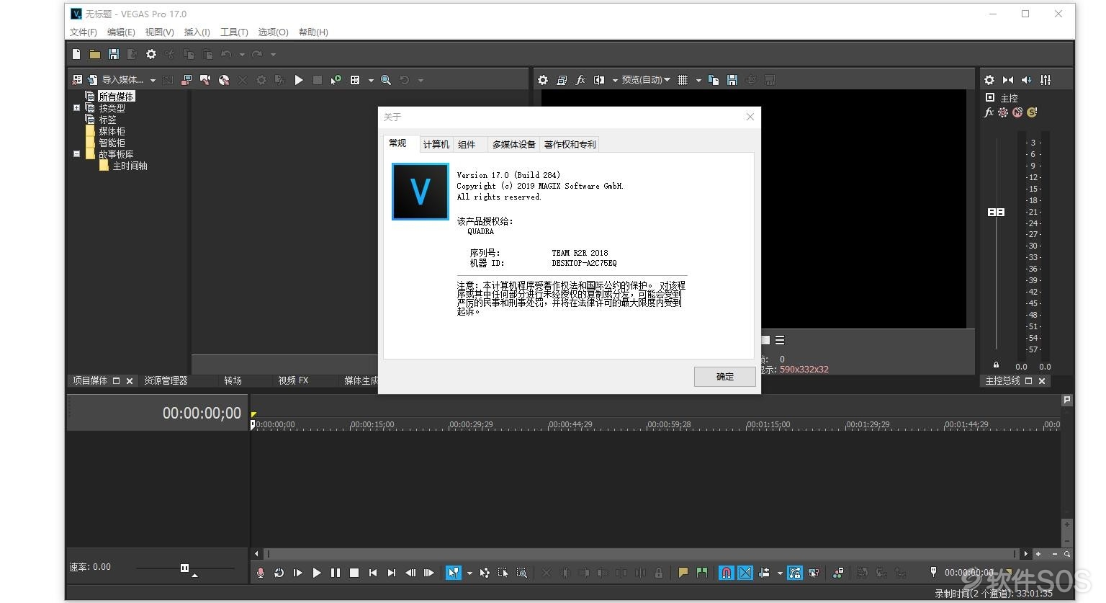Save preview snapshot to file

coord(732,80)
